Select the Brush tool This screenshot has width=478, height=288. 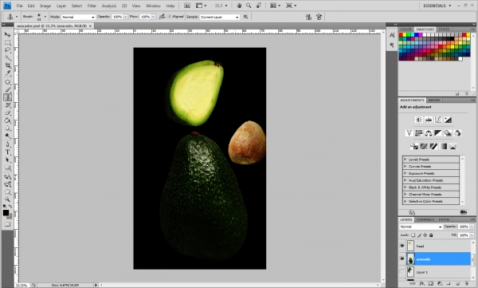[x=8, y=89]
